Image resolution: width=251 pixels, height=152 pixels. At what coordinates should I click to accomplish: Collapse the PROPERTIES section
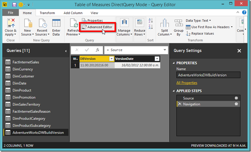[173, 63]
